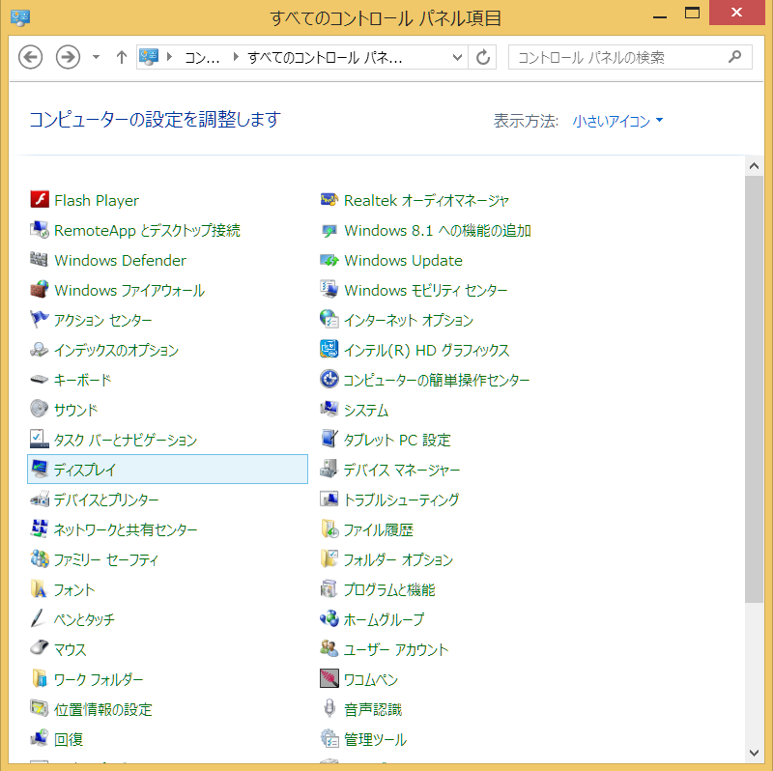
Task: Click the インターネット オプション globe icon
Action: click(329, 320)
